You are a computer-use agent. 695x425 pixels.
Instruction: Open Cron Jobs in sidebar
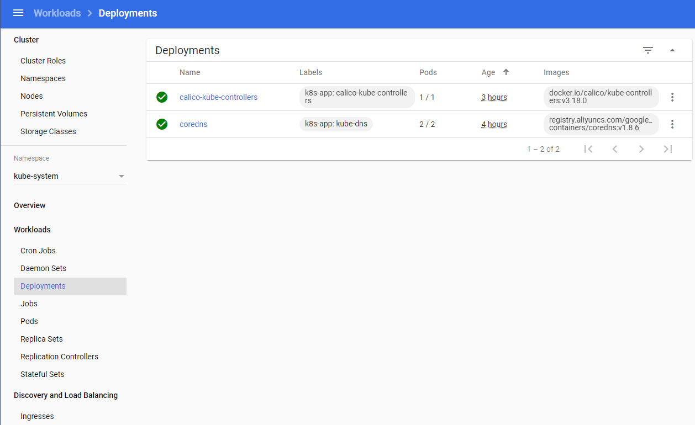click(38, 251)
